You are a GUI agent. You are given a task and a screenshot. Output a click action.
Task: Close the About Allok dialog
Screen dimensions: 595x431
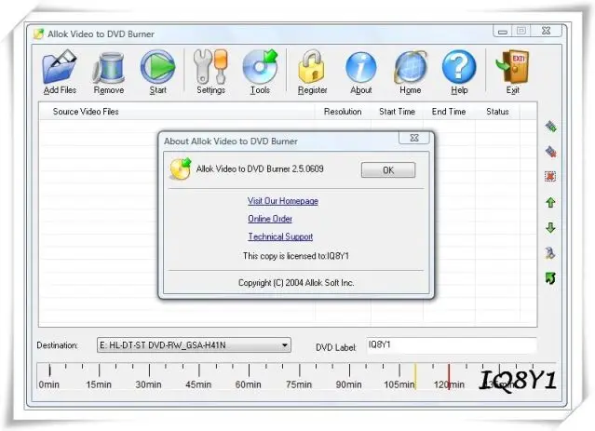pyautogui.click(x=414, y=138)
